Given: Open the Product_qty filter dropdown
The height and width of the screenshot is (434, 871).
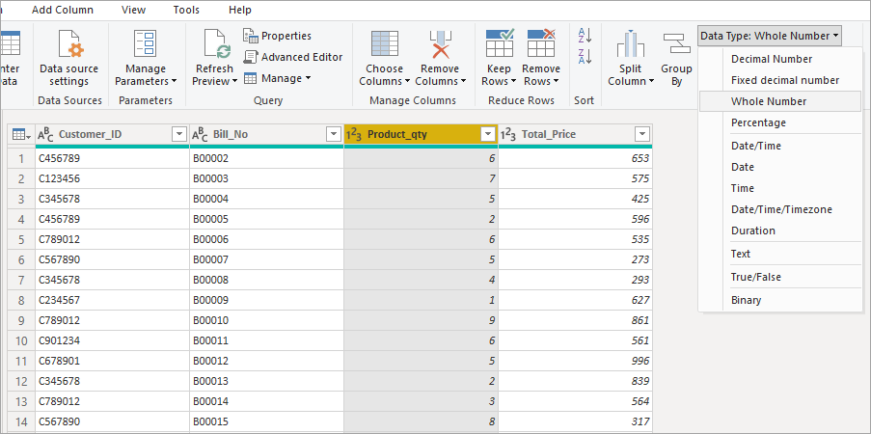Looking at the screenshot, I should pyautogui.click(x=488, y=134).
